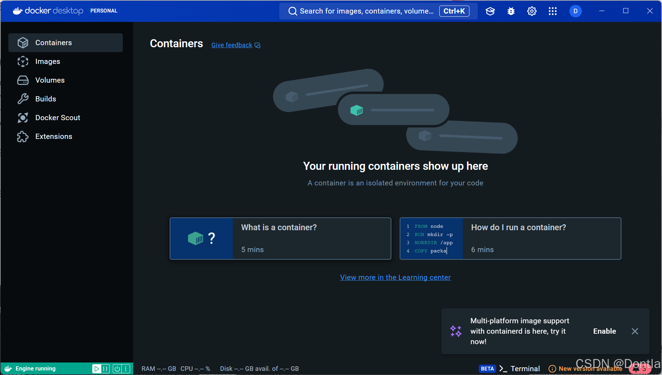The height and width of the screenshot is (375, 662).
Task: Focus the search field for images and containers
Action: pyautogui.click(x=378, y=11)
